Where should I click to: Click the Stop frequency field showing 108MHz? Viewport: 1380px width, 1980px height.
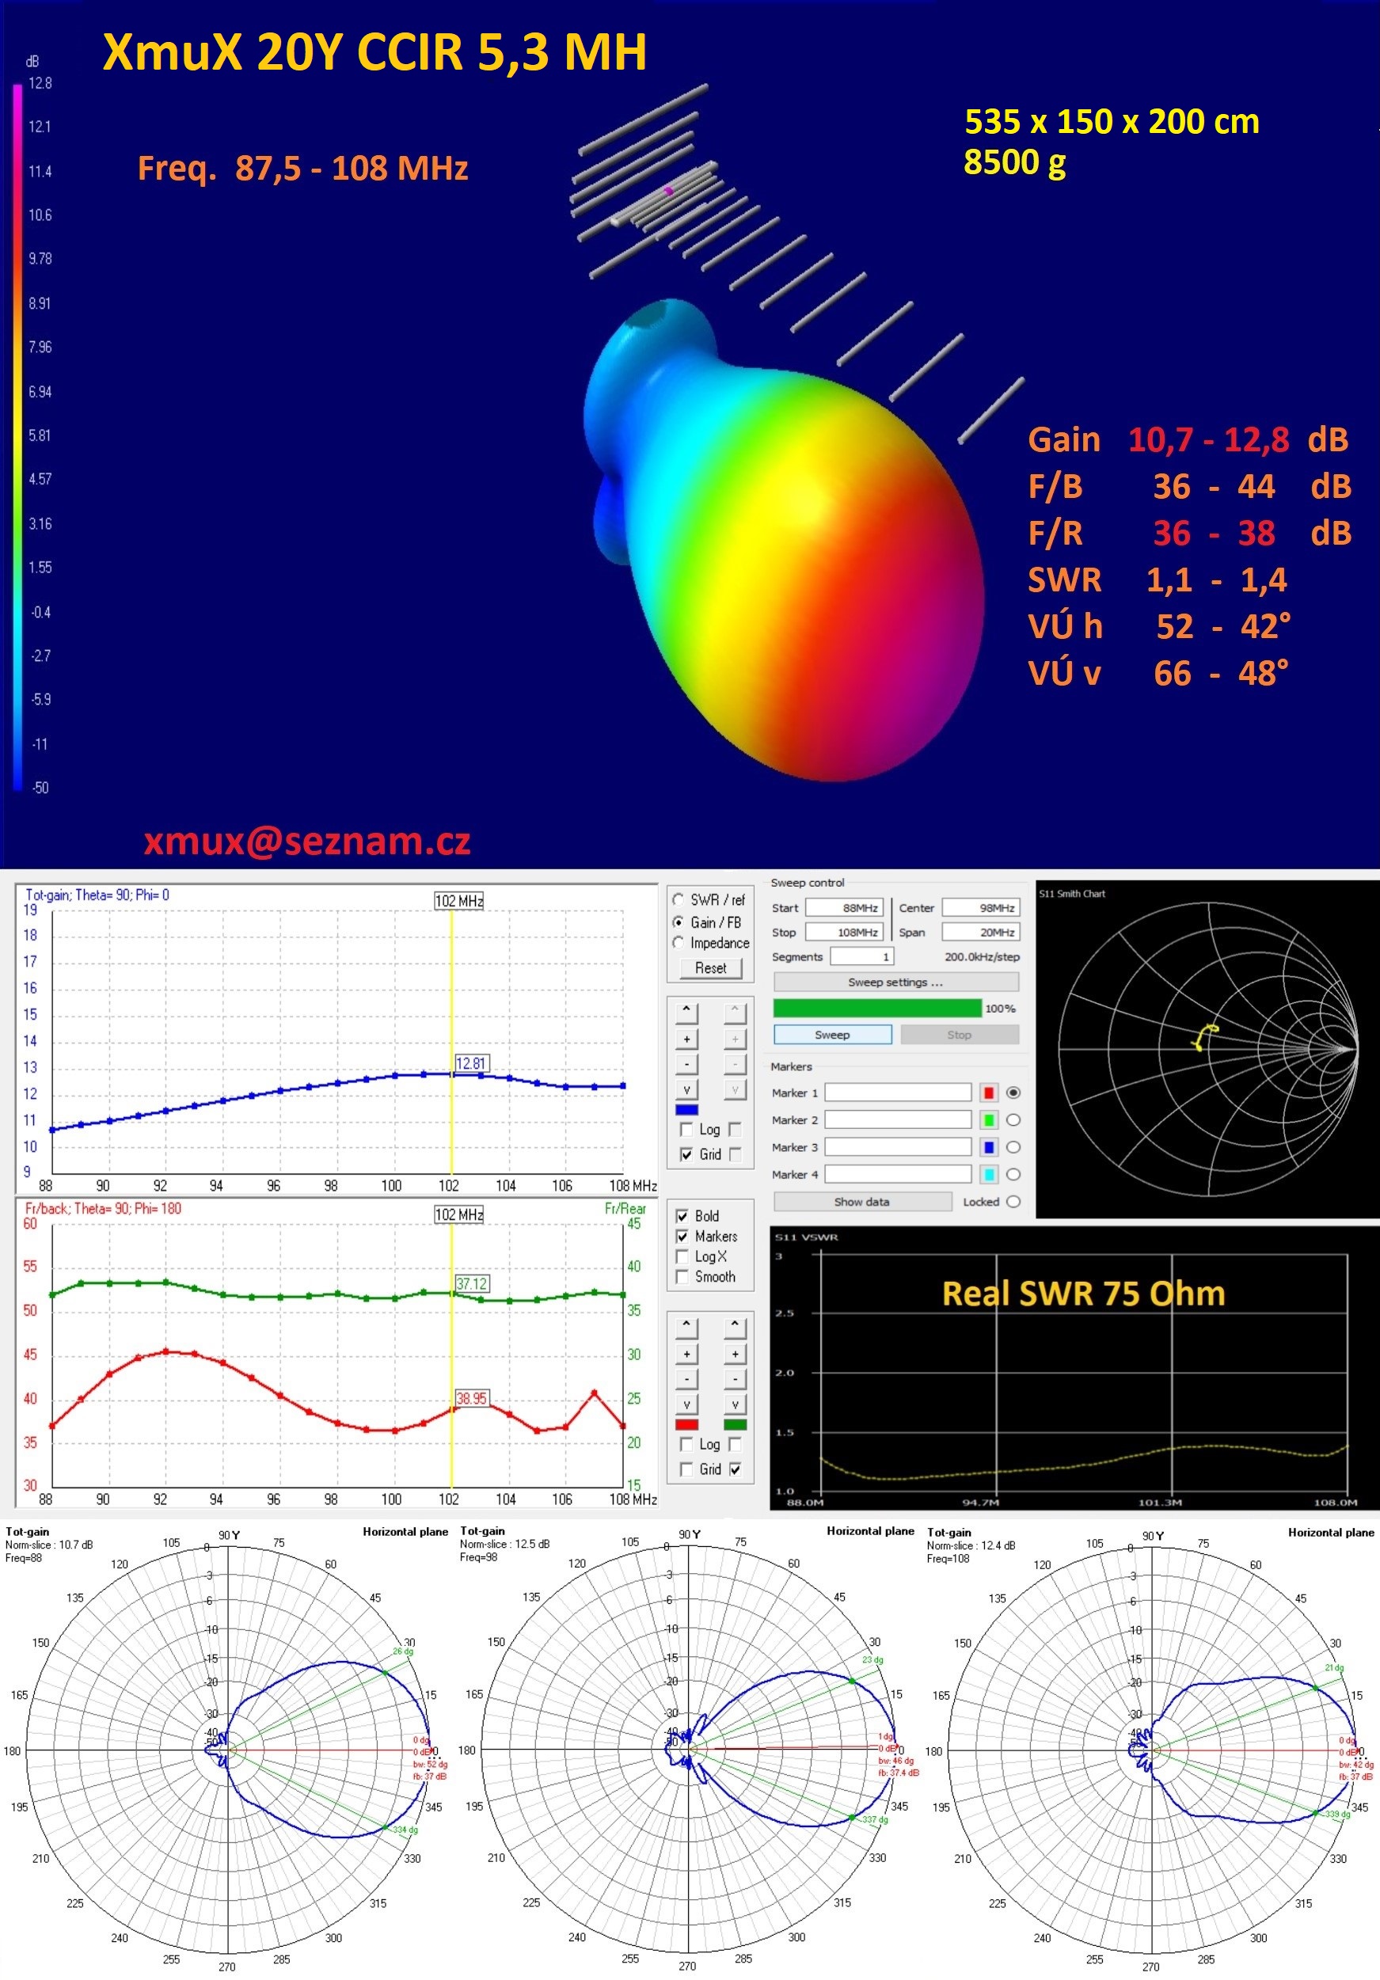pos(844,931)
